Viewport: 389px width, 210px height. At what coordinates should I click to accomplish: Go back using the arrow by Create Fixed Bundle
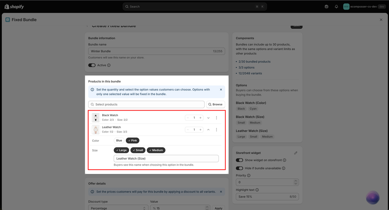click(x=87, y=26)
